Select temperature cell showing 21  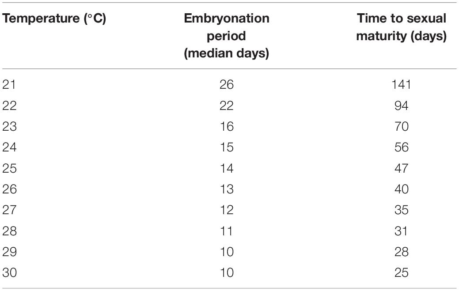pos(9,84)
